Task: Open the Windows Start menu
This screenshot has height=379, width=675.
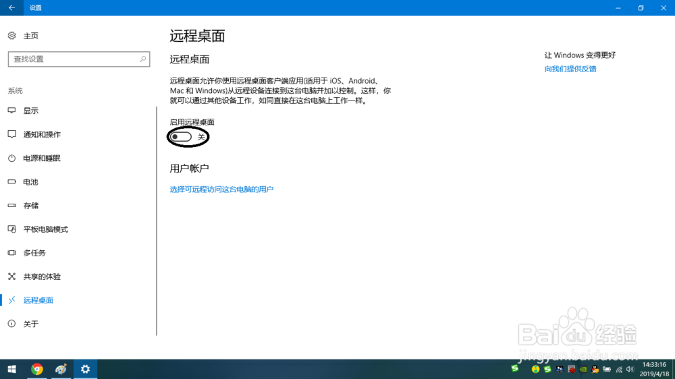Action: pos(11,369)
